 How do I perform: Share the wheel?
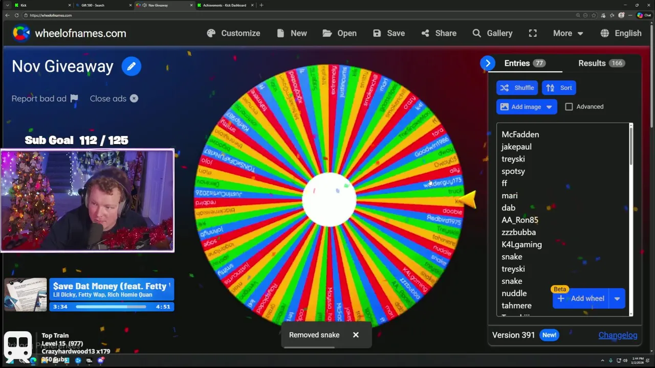click(x=439, y=33)
